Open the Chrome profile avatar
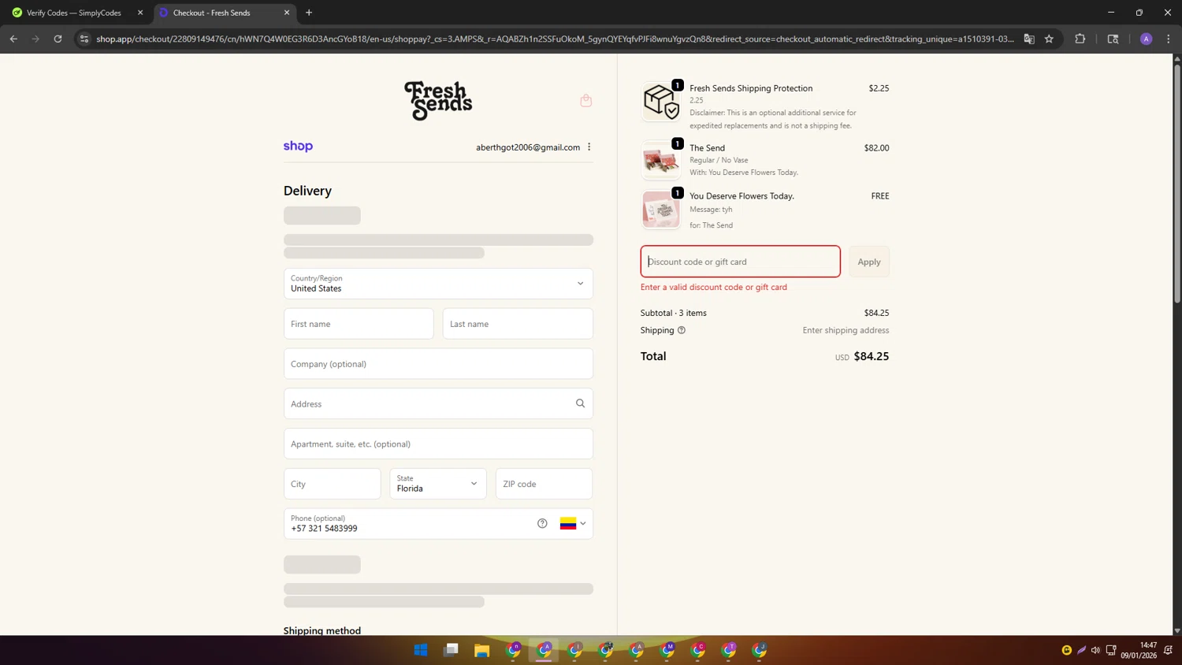Screen dimensions: 1182x665 point(1146,39)
